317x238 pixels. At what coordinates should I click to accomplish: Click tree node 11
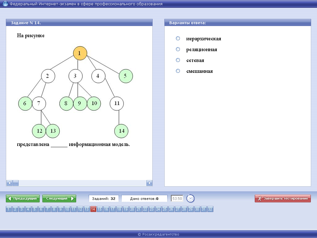pyautogui.click(x=117, y=104)
